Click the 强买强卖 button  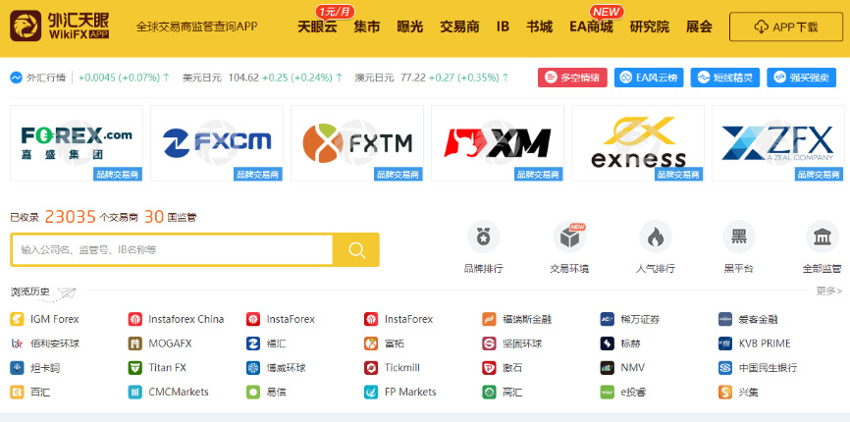point(802,78)
